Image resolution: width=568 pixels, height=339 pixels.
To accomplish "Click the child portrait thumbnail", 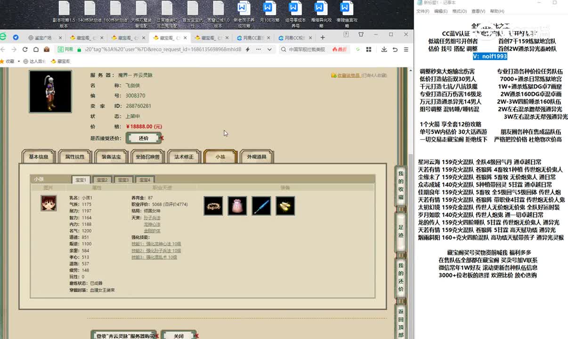I will coord(49,203).
